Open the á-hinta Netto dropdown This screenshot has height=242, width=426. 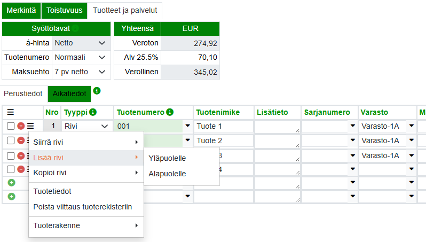80,43
